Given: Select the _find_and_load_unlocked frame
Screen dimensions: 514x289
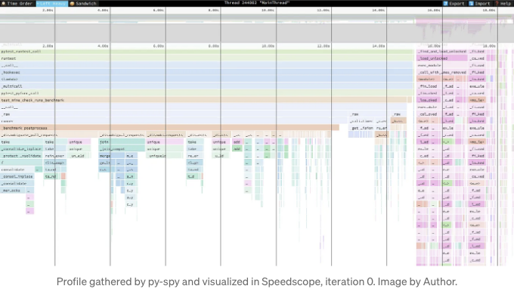Looking at the screenshot, I should [x=442, y=51].
